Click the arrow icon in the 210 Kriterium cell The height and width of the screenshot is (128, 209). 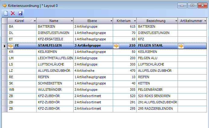(x=116, y=46)
